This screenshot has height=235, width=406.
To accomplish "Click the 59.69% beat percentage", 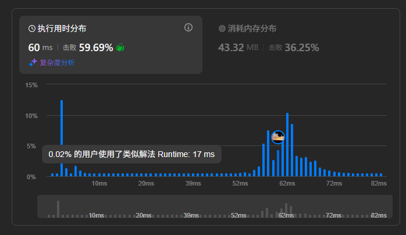I will click(x=96, y=47).
